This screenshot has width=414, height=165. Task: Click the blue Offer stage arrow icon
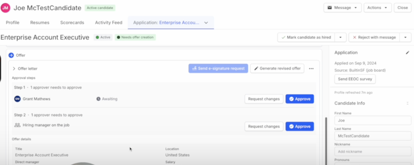click(x=11, y=55)
